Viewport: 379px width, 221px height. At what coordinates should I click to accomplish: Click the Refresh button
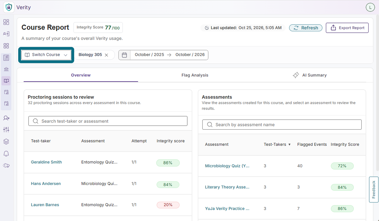[x=306, y=28]
